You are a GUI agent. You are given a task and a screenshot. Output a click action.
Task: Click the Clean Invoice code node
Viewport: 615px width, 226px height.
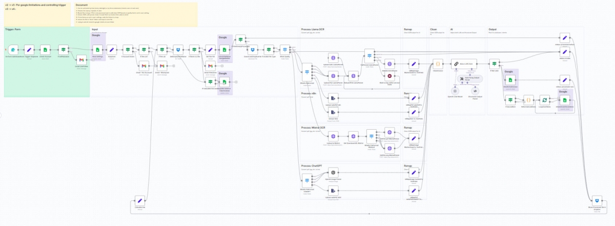pyautogui.click(x=438, y=64)
